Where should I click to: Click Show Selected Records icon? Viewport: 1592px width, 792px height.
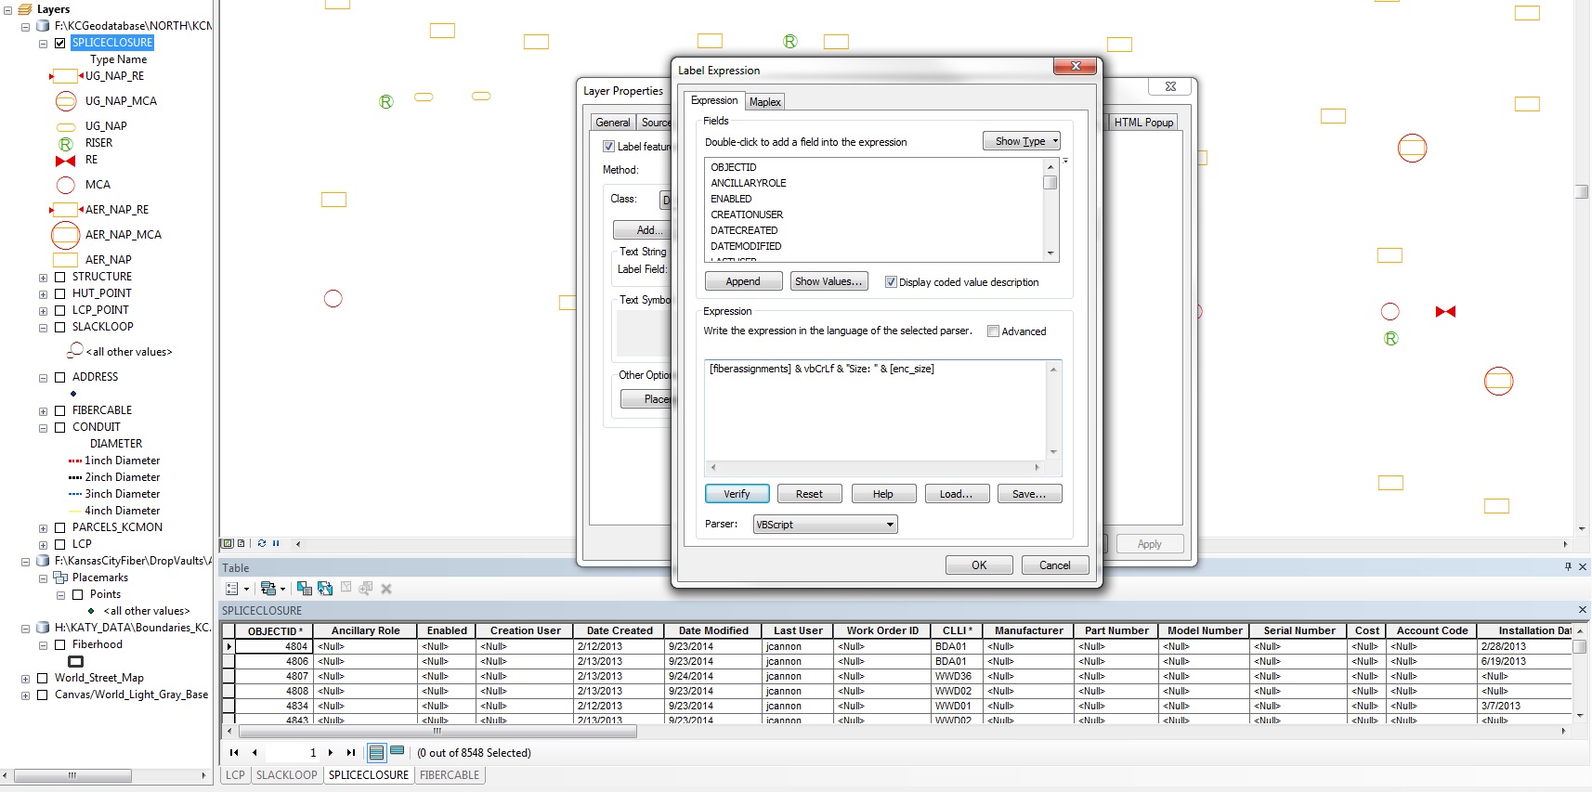tap(398, 751)
